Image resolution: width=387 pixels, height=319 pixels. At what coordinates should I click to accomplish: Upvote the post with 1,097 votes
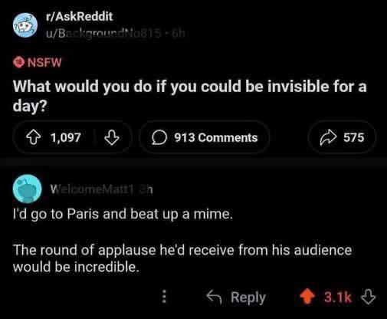coord(34,137)
